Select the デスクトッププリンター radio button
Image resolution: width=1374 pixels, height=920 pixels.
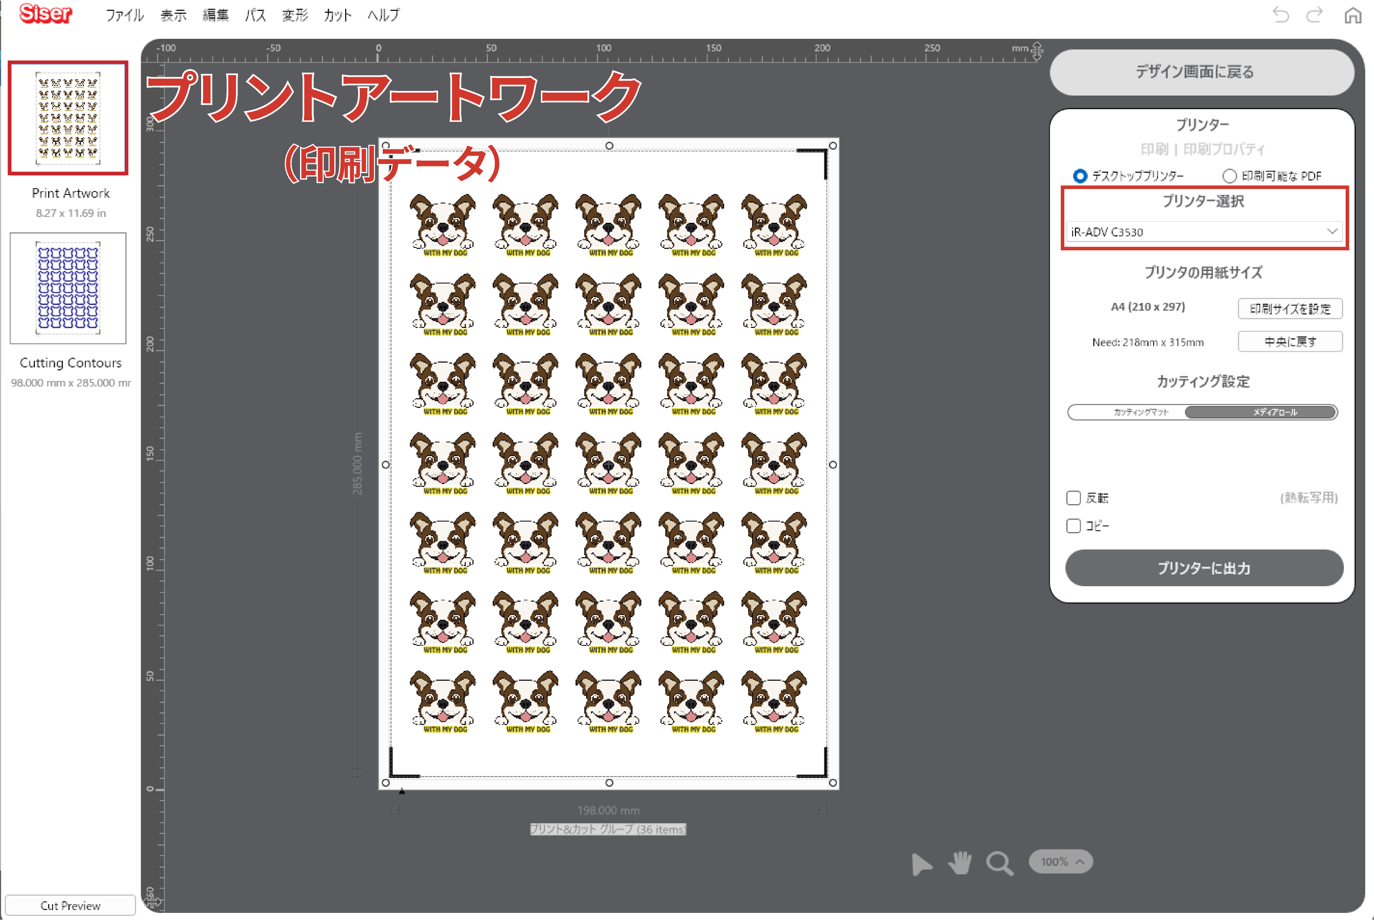tap(1080, 175)
